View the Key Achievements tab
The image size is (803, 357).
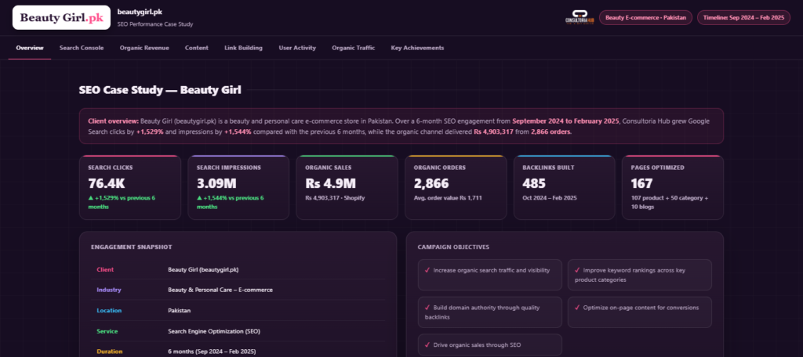click(x=417, y=48)
